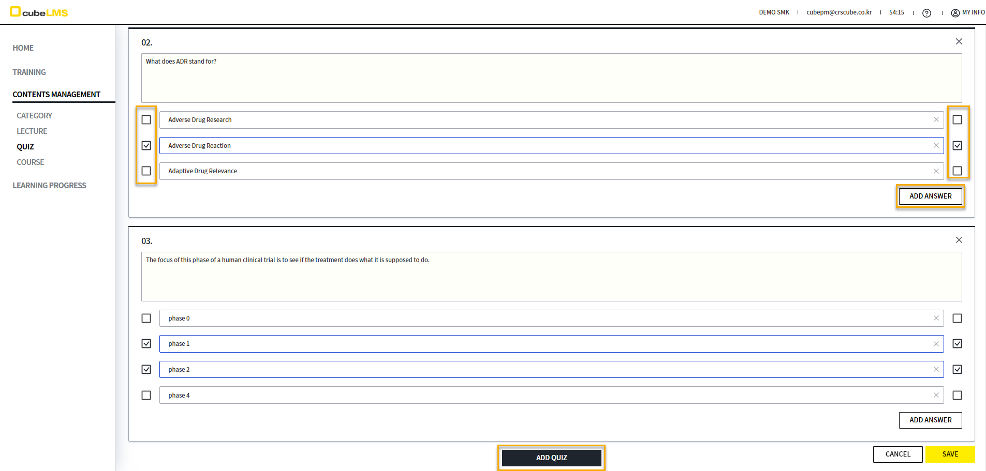Image resolution: width=986 pixels, height=471 pixels.
Task: Check right checkbox for 'phase 0'
Action: pos(957,318)
